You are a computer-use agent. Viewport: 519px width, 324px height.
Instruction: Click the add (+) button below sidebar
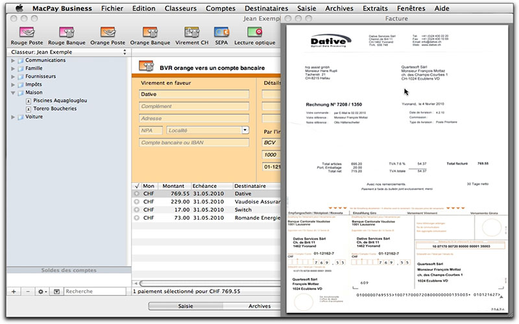click(x=14, y=291)
